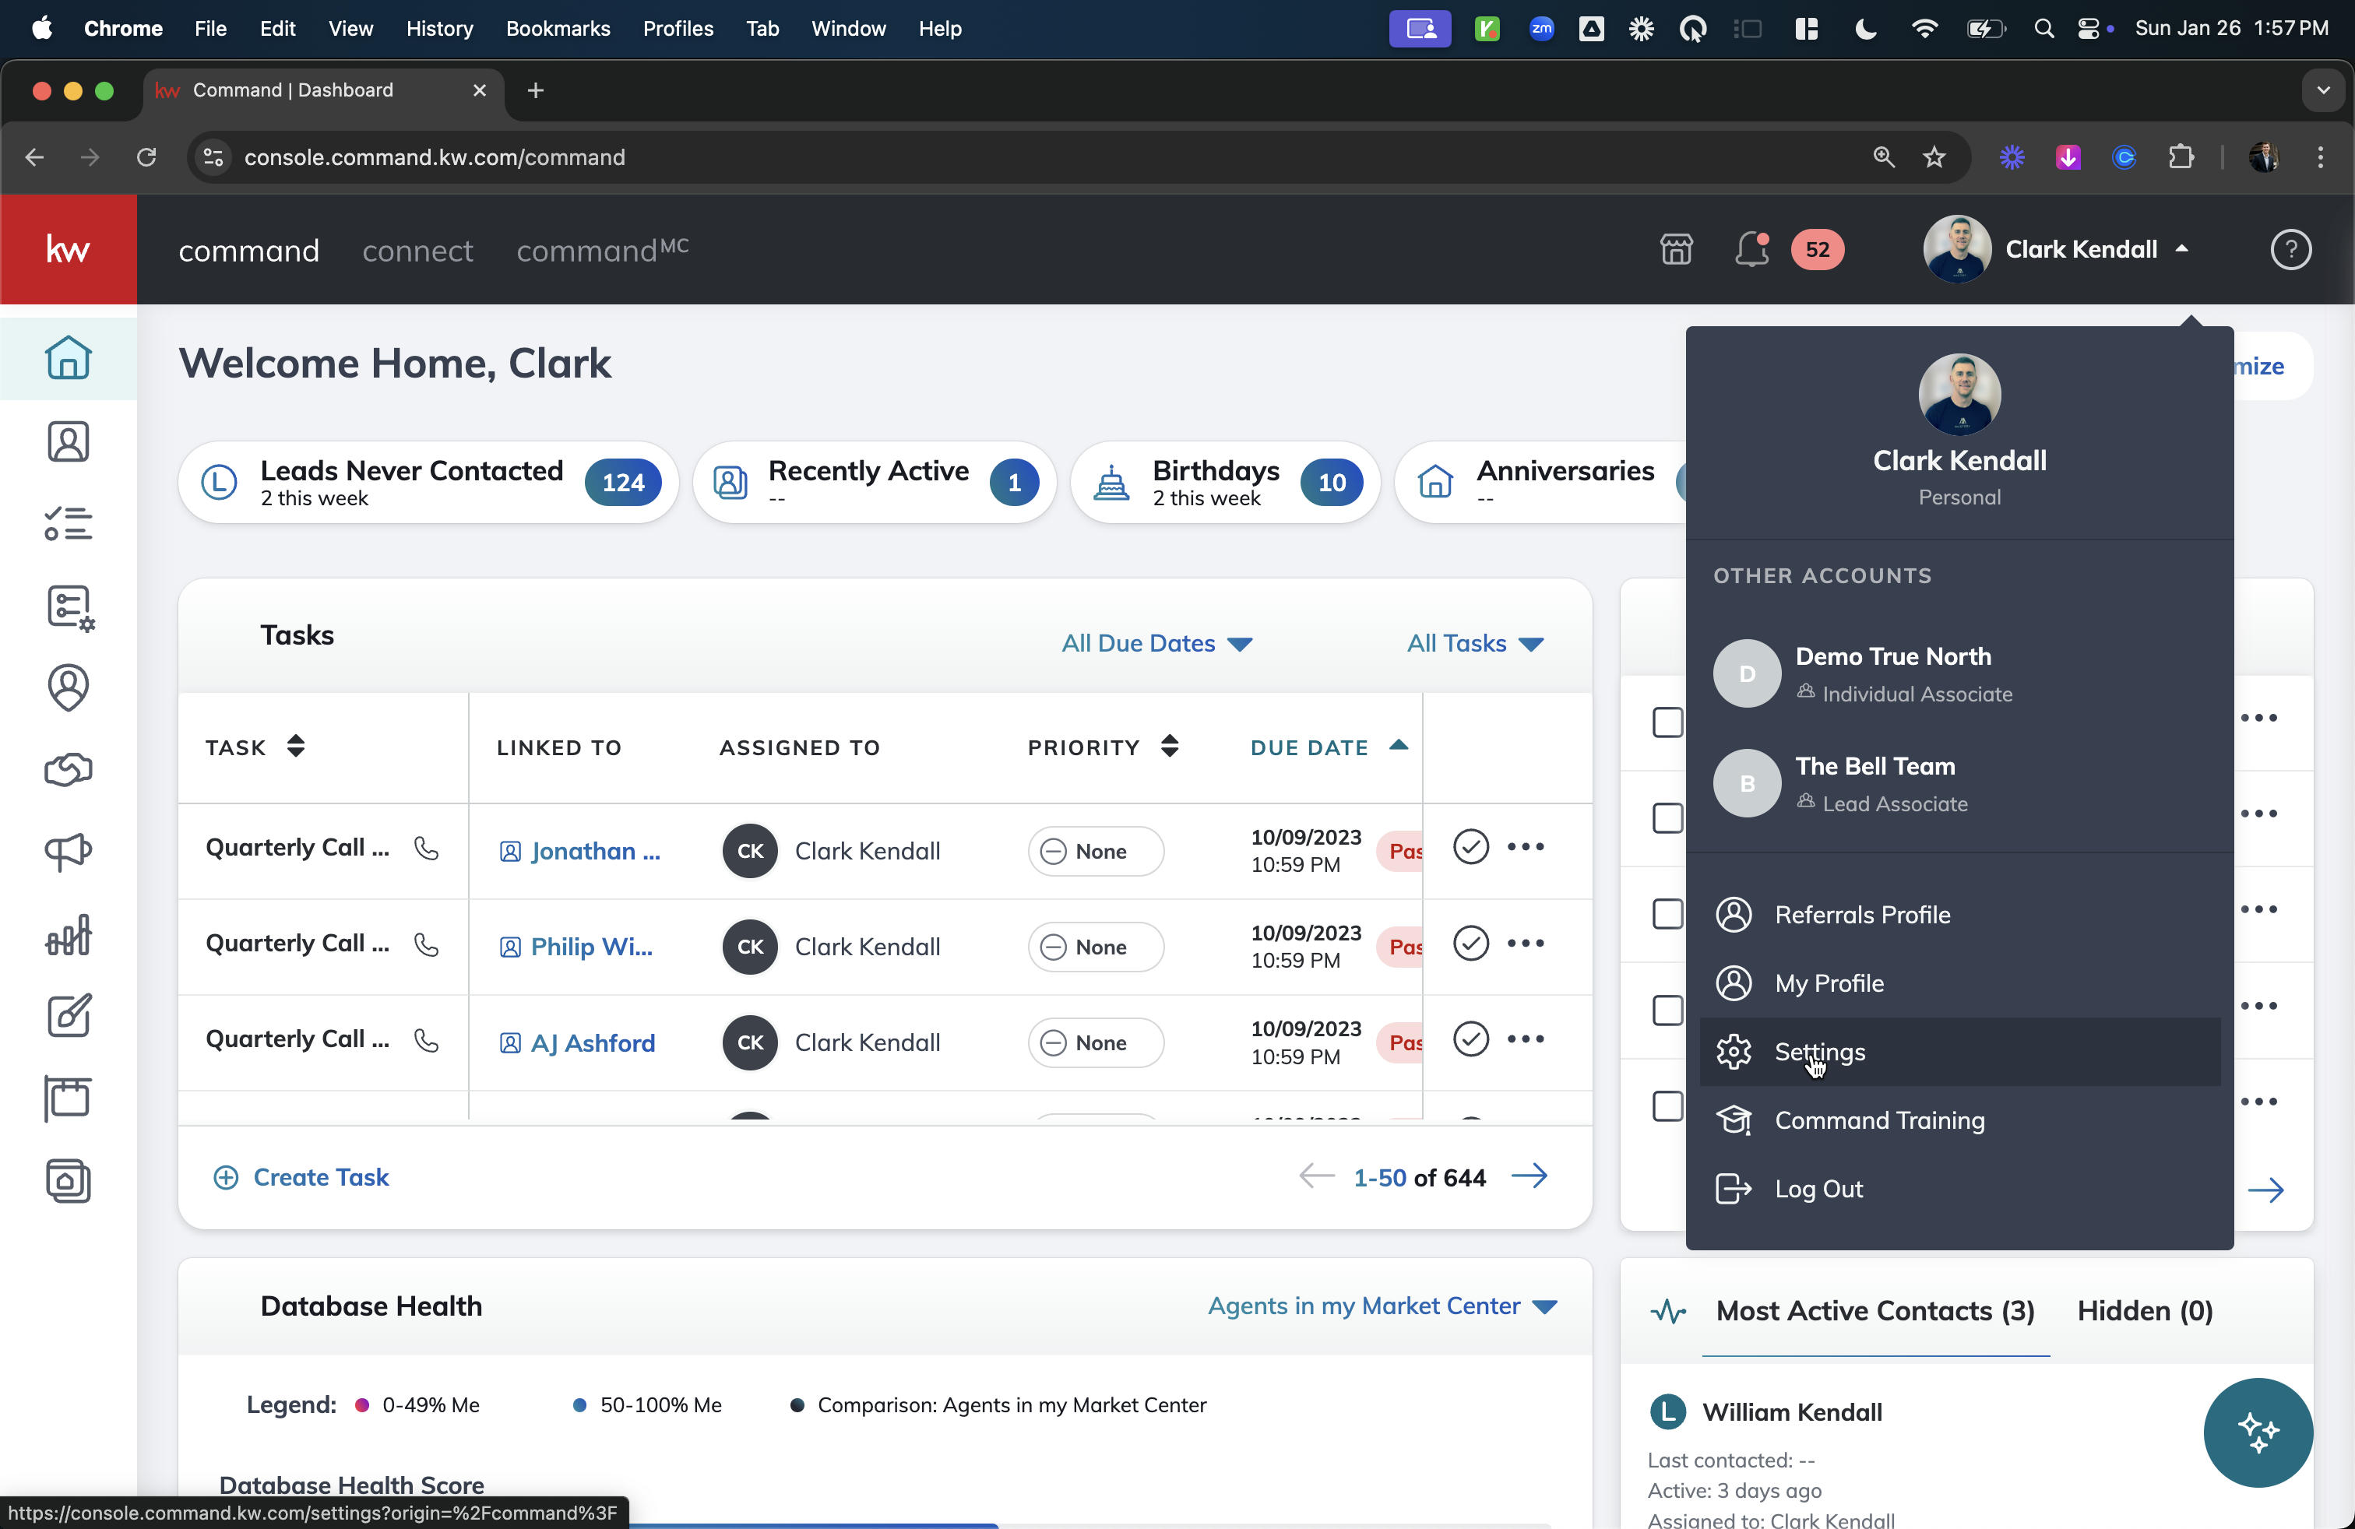This screenshot has width=2355, height=1529.
Task: Switch to The Bell Team account
Action: (1959, 783)
